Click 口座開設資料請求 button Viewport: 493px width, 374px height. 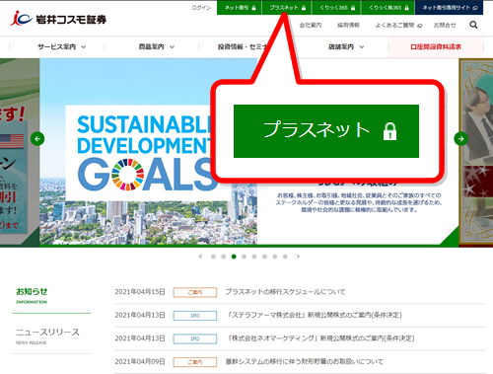[436, 47]
